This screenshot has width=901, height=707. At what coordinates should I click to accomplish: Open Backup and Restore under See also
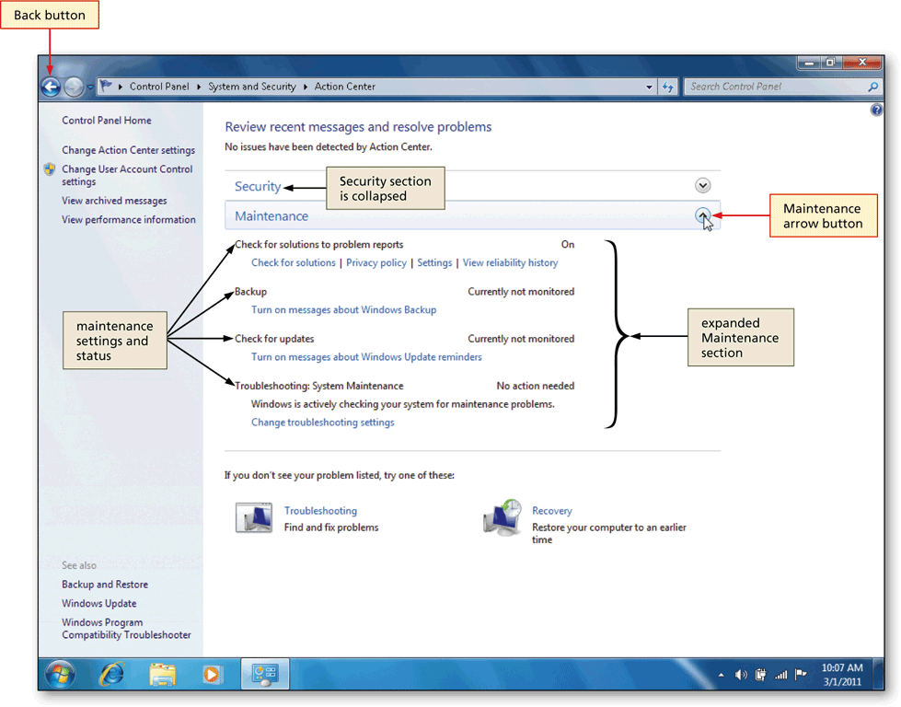(x=105, y=585)
